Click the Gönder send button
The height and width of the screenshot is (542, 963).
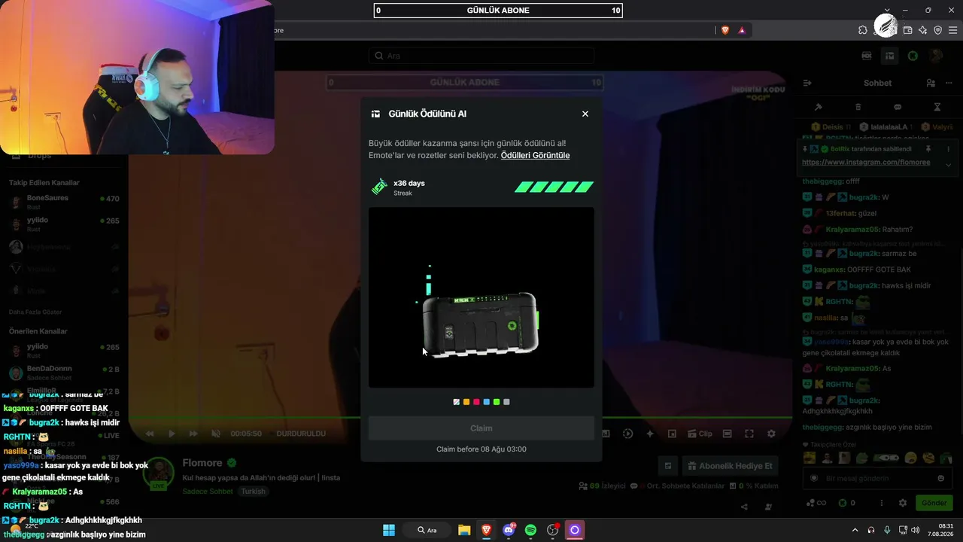tap(934, 503)
